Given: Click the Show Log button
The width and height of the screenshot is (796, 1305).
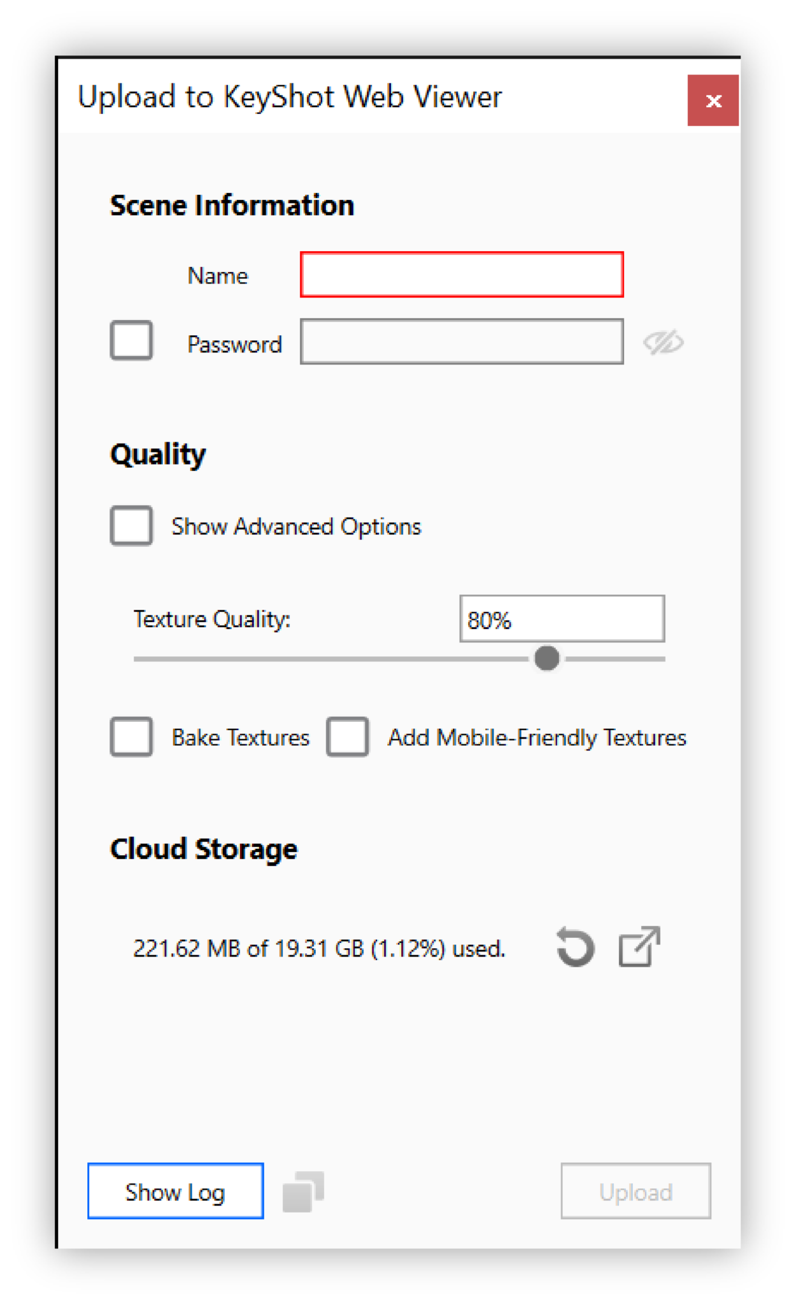Looking at the screenshot, I should [x=175, y=1191].
